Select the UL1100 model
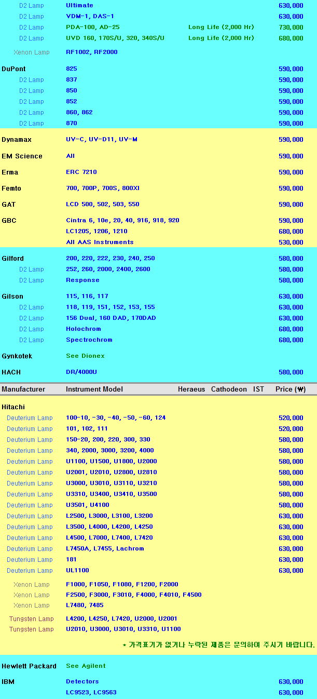317x699 pixels. [77, 570]
